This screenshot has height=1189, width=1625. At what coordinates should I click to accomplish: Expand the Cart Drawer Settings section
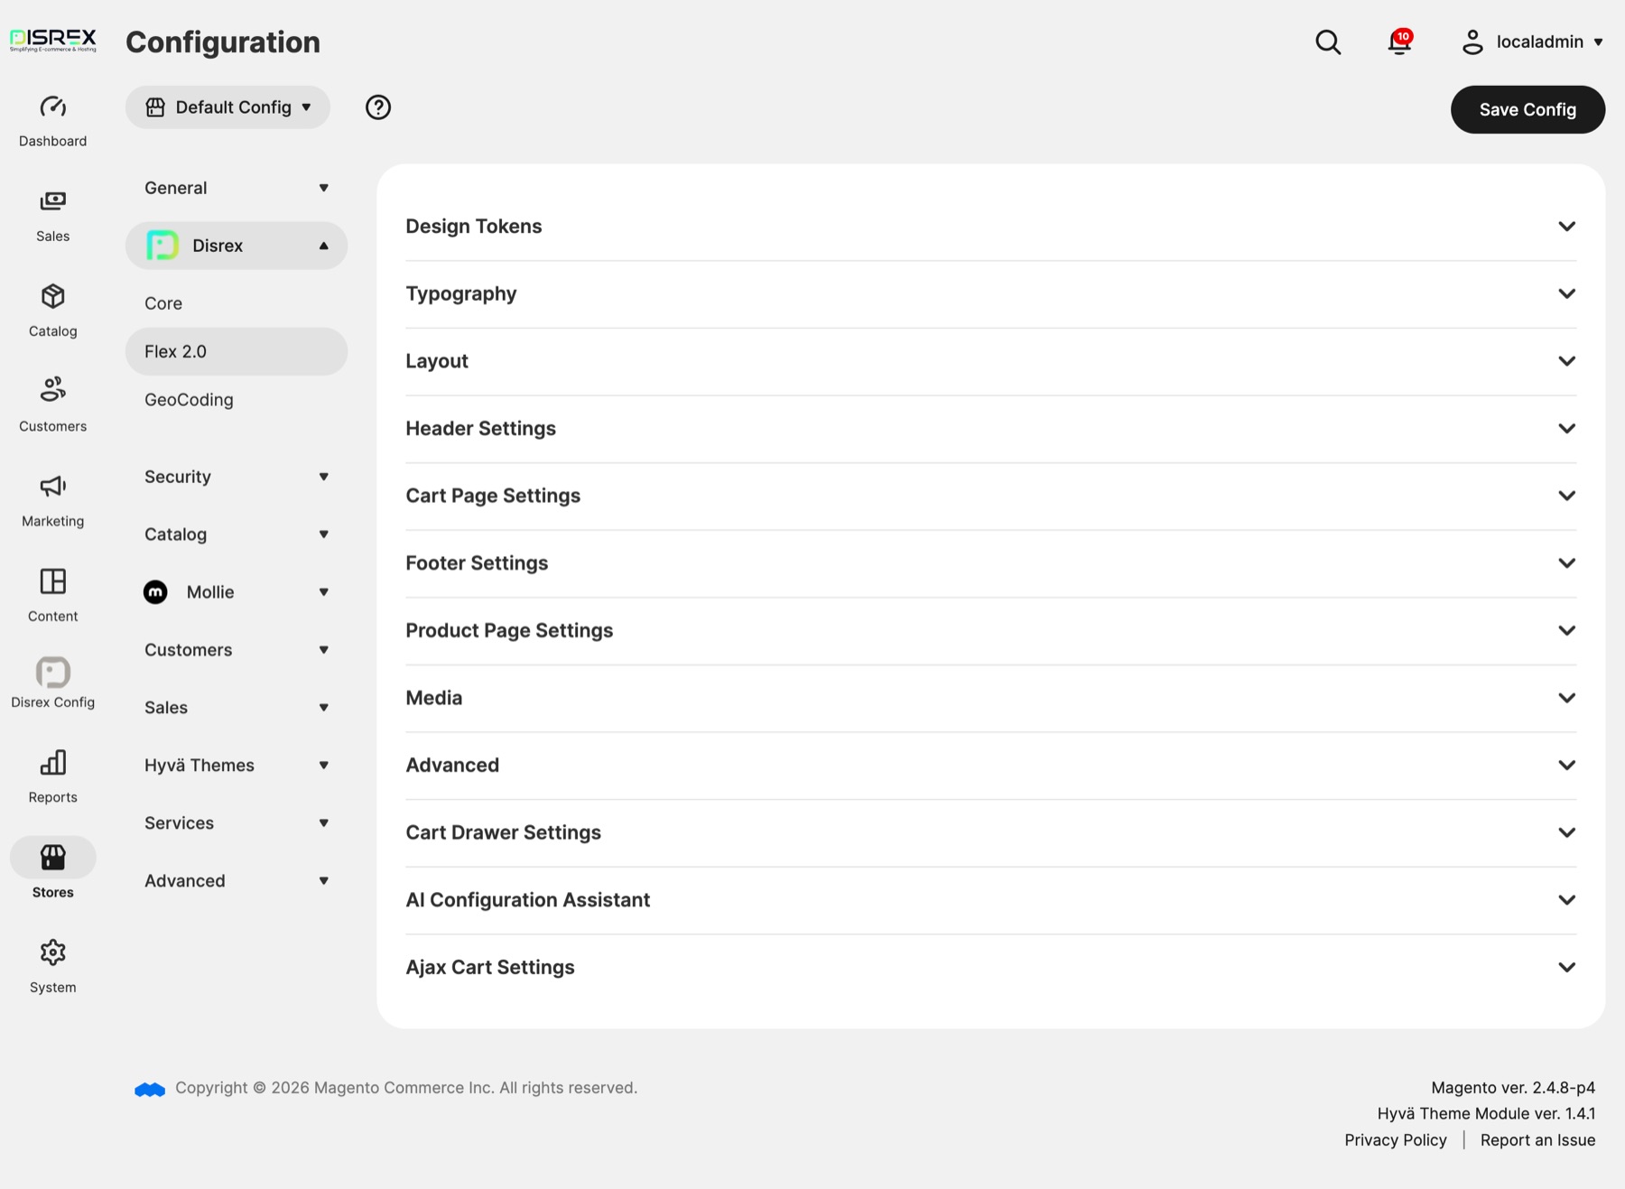tap(990, 832)
